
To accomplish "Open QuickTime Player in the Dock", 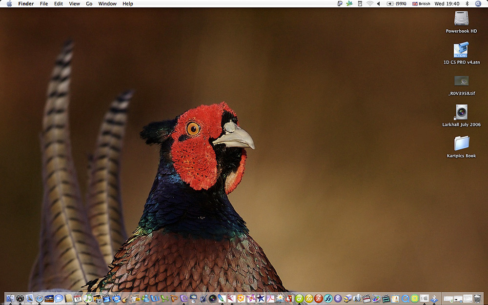I will click(x=405, y=299).
